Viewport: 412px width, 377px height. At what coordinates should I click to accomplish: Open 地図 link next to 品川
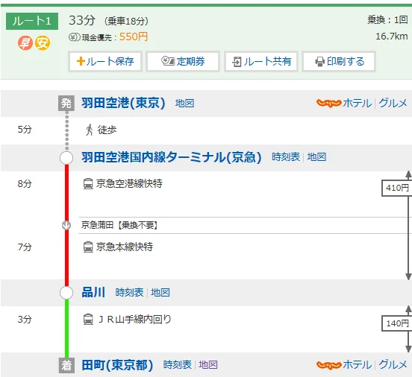[x=160, y=292]
